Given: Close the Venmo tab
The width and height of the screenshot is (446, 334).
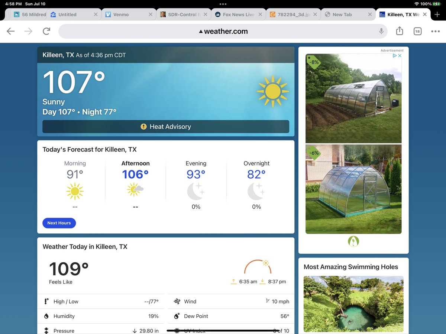Looking at the screenshot, I should tap(151, 14).
